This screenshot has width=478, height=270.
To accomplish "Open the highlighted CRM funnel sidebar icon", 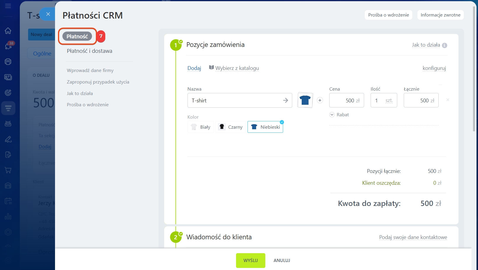I will (x=8, y=108).
